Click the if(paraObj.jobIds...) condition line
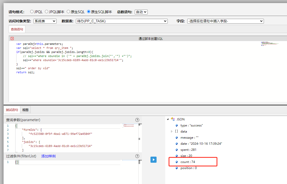This screenshot has width=287, height=184. (55, 52)
